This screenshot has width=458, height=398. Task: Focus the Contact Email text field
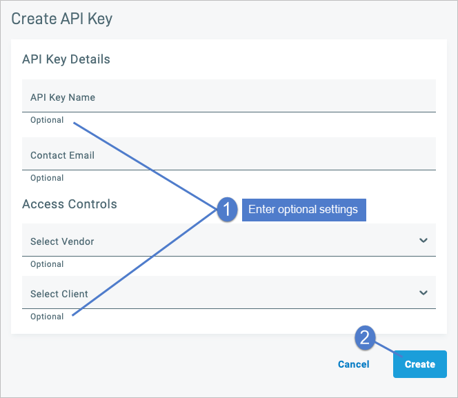[229, 154]
